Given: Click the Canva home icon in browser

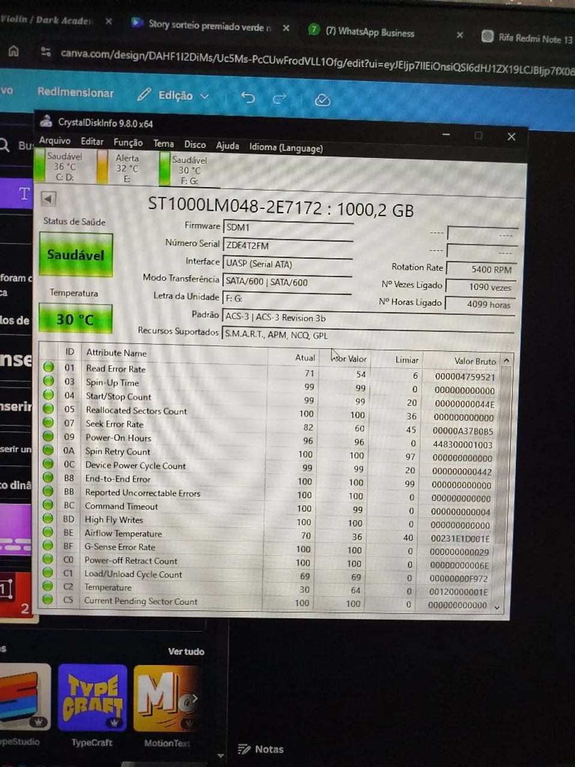Looking at the screenshot, I should click(x=13, y=51).
